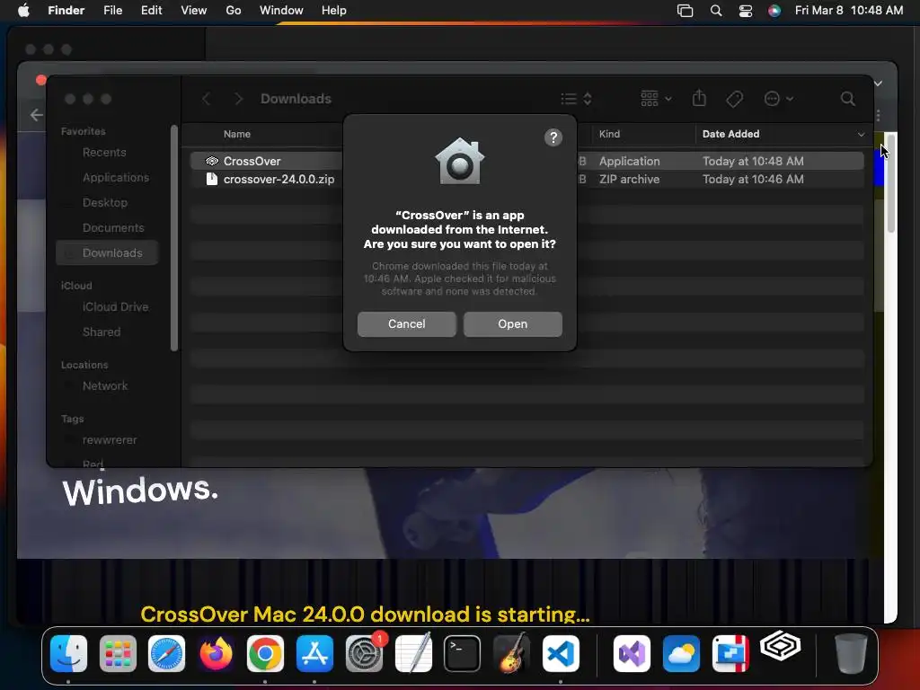Open Trash from the Dock
This screenshot has width=920, height=690.
click(x=850, y=653)
